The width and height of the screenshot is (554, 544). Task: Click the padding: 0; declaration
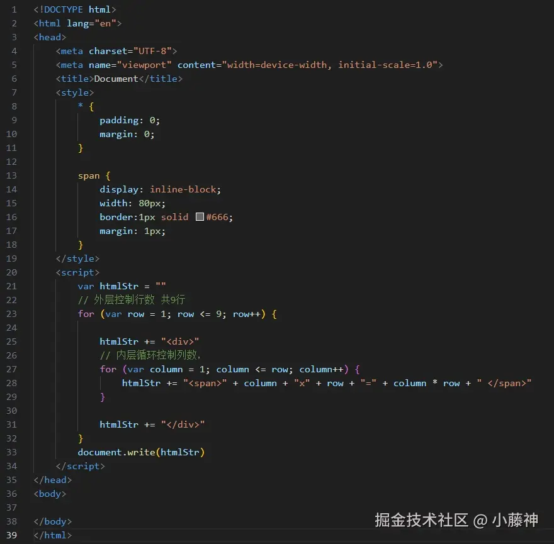tap(130, 120)
